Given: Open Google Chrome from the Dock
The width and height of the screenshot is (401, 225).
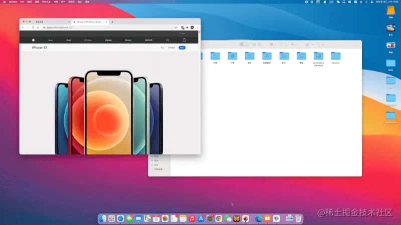Looking at the screenshot, I should pos(219,218).
